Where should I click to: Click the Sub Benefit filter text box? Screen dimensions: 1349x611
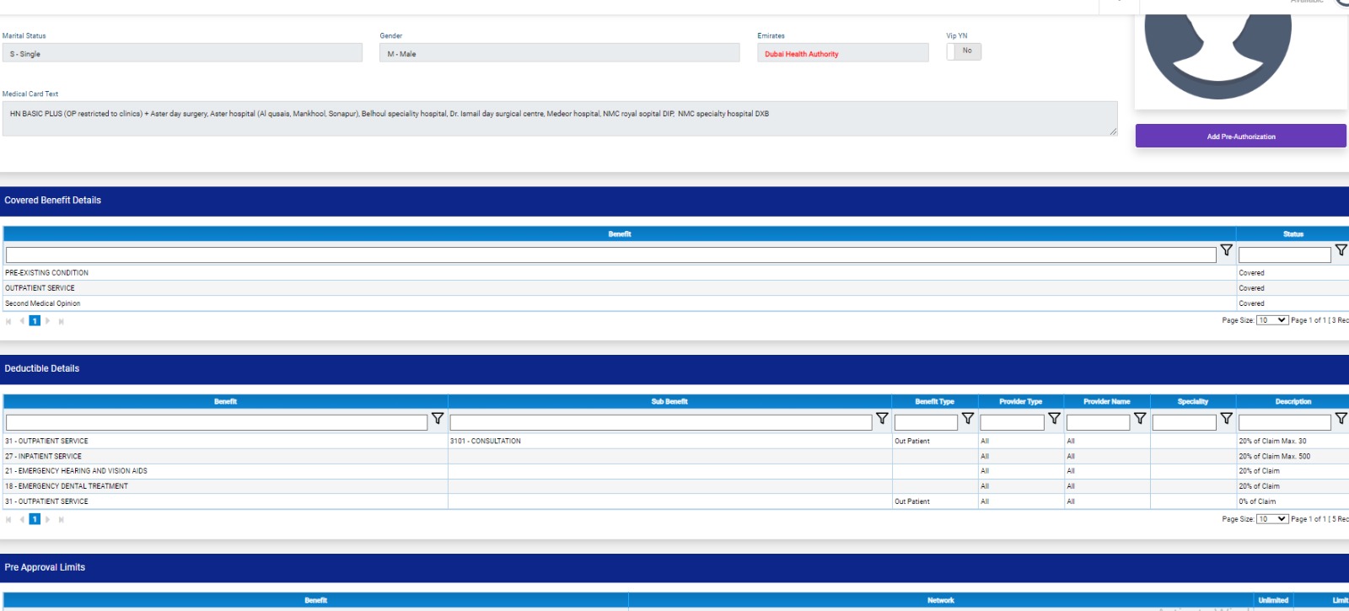pyautogui.click(x=661, y=421)
